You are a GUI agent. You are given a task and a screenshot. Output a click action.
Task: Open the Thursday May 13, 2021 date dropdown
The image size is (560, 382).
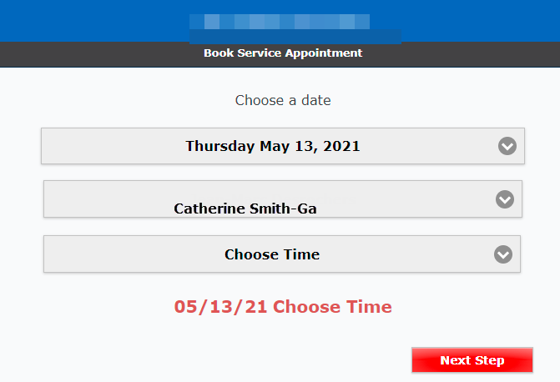pos(282,146)
